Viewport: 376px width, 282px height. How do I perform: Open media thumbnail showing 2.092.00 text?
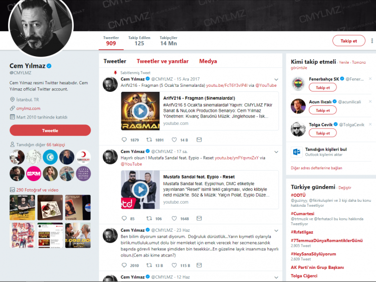pos(78,235)
